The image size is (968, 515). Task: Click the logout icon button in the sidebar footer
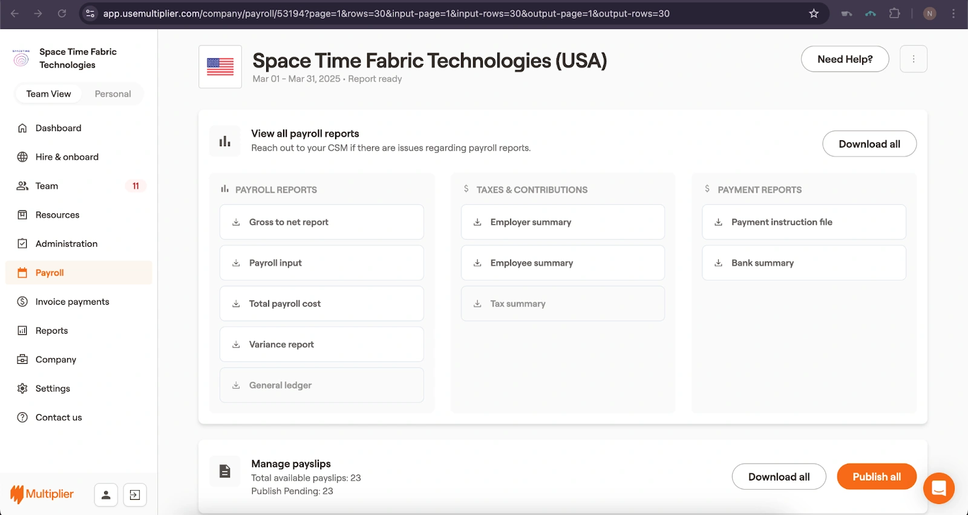[x=135, y=495]
